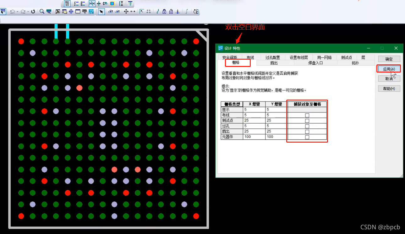Click the corner arrow select icon

[x=142, y=12]
